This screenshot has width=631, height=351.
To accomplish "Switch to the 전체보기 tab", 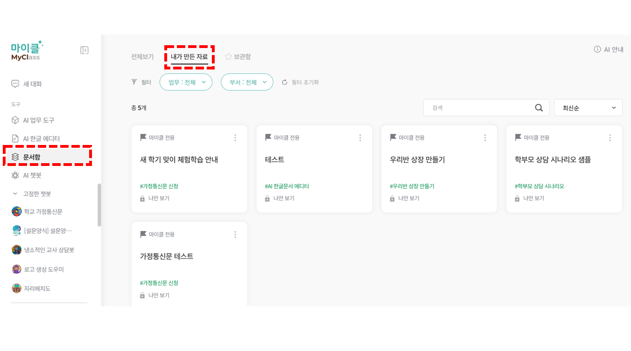I will [x=142, y=57].
